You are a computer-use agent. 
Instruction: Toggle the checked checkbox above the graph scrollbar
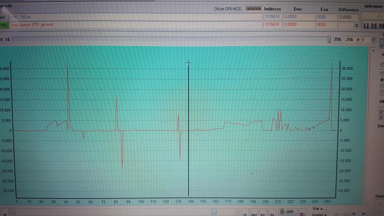(381, 46)
